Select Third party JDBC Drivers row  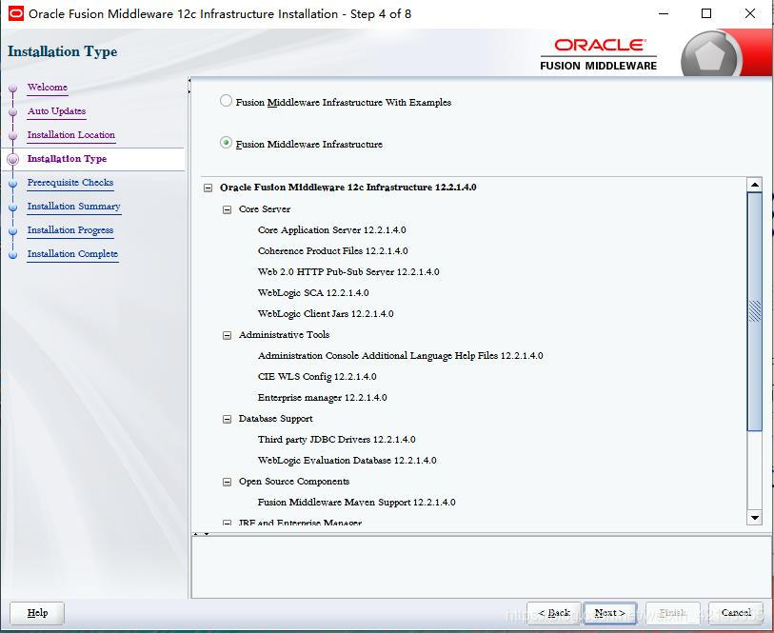[337, 440]
